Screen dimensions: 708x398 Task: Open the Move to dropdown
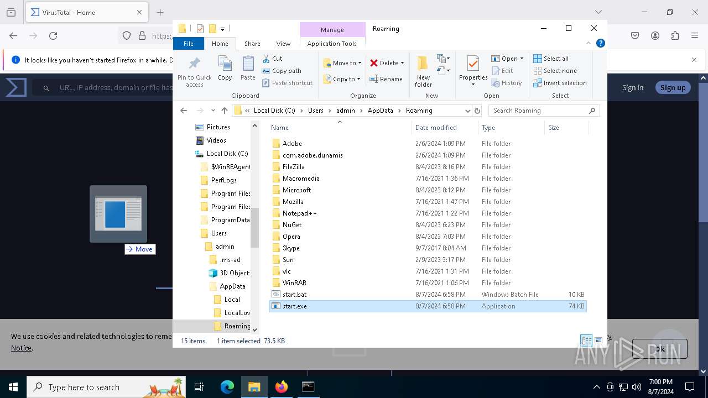pos(342,63)
